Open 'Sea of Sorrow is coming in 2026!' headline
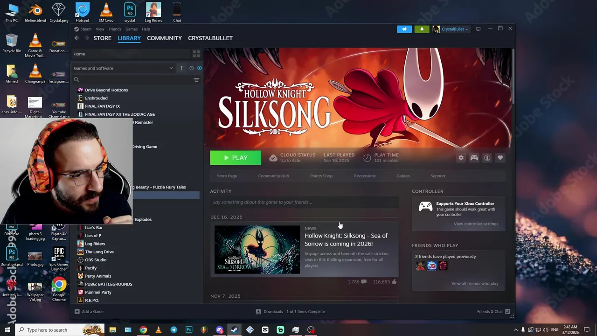Image resolution: width=597 pixels, height=336 pixels. tap(346, 240)
